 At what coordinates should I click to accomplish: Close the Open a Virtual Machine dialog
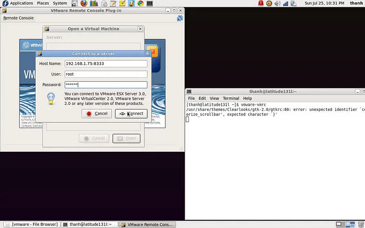pyautogui.click(x=140, y=29)
